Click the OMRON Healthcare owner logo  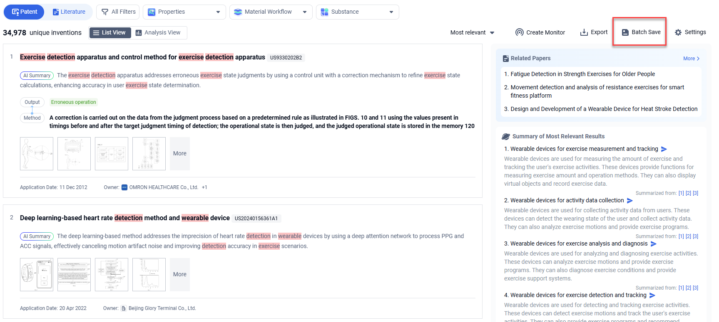click(x=124, y=187)
